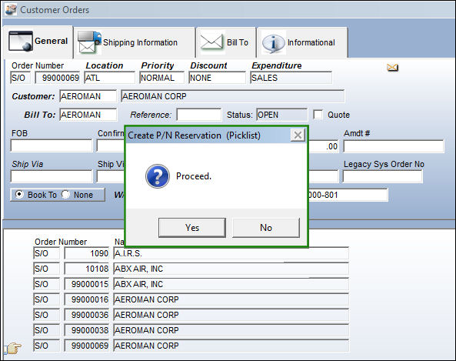Click the Expenditure field showing SALES
The height and width of the screenshot is (361, 456).
291,78
